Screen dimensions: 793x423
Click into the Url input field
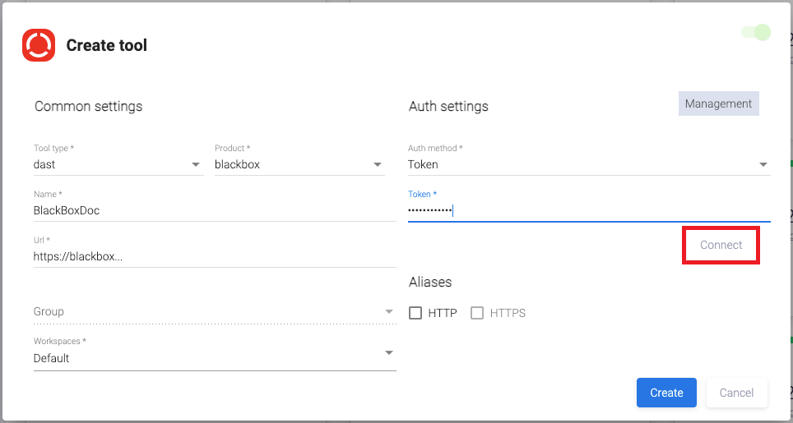[214, 256]
